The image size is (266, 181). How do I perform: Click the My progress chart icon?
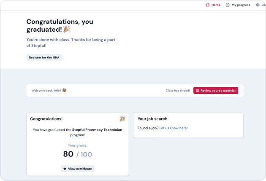[x=228, y=5]
